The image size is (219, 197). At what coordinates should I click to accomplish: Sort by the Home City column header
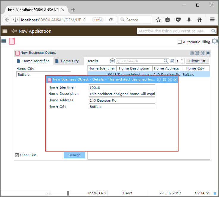pyautogui.click(x=195, y=68)
